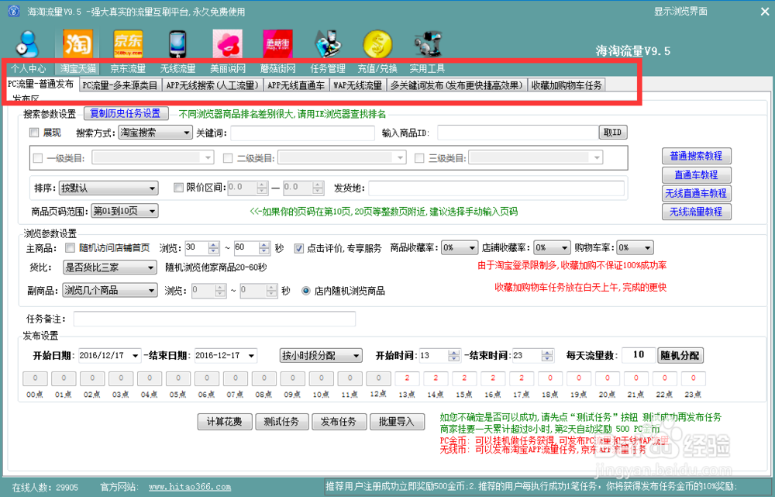
Task: Open the 搜索方式 淘宝搜索 dropdown
Action: [155, 133]
